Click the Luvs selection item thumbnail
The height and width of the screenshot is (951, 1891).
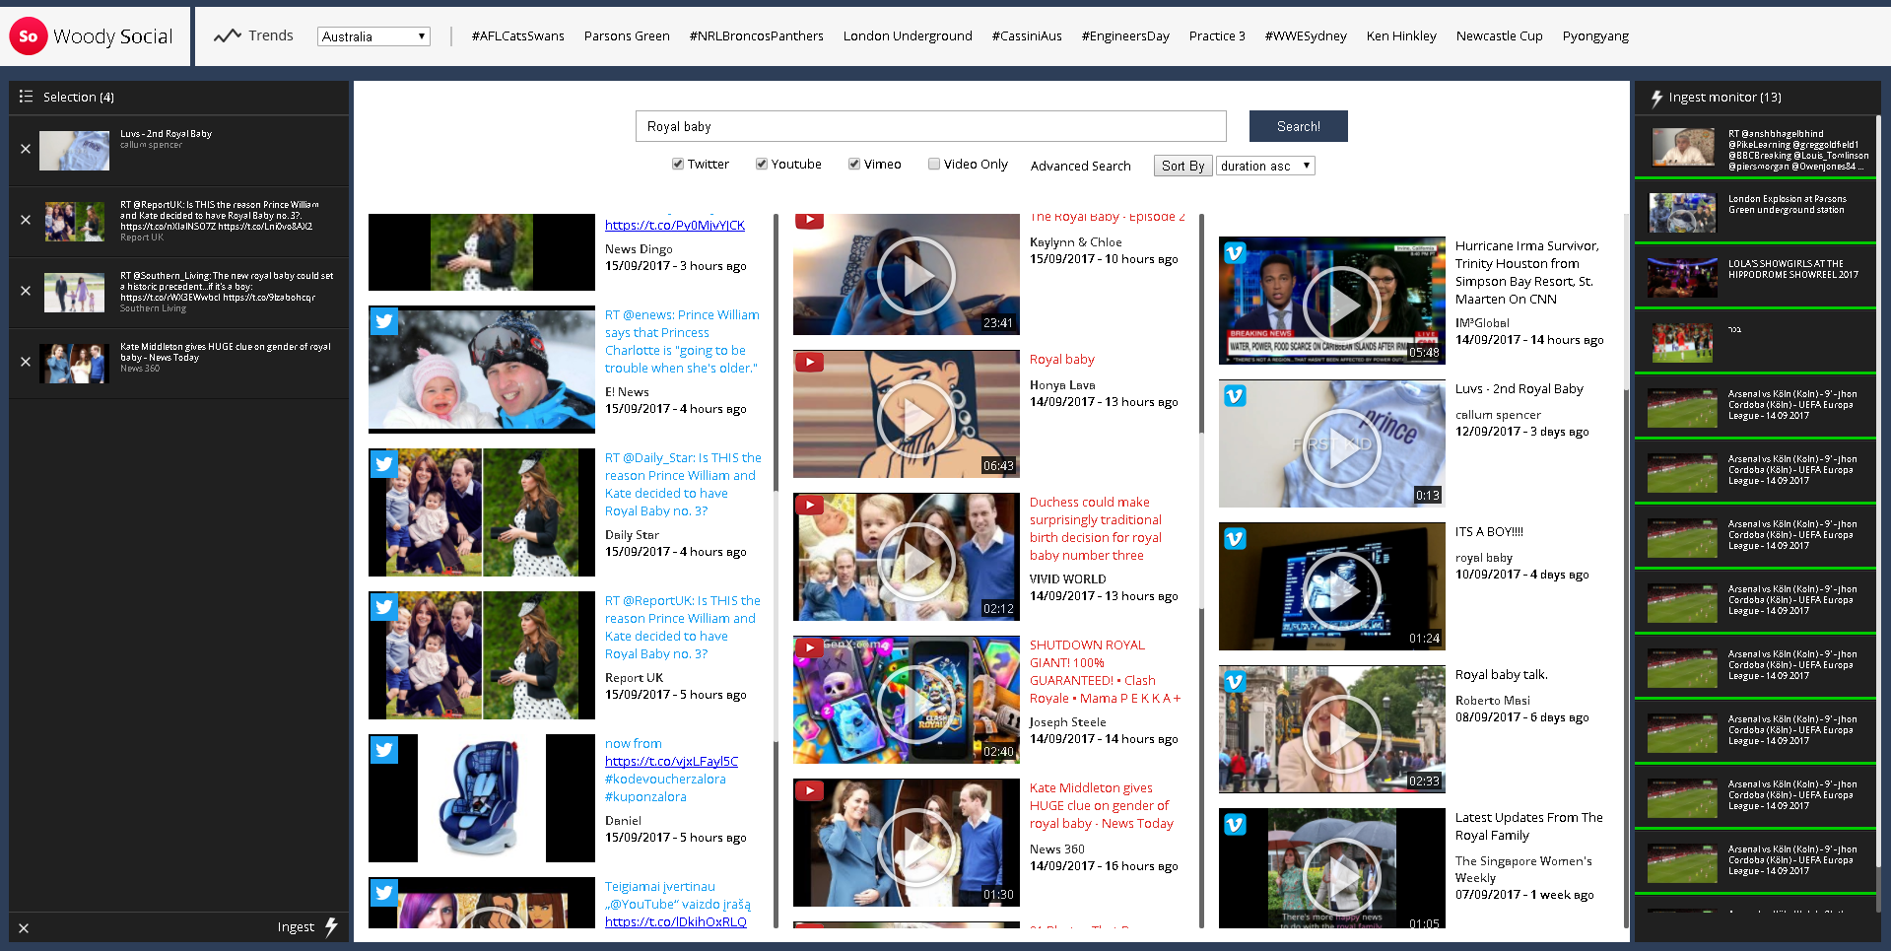click(x=74, y=150)
